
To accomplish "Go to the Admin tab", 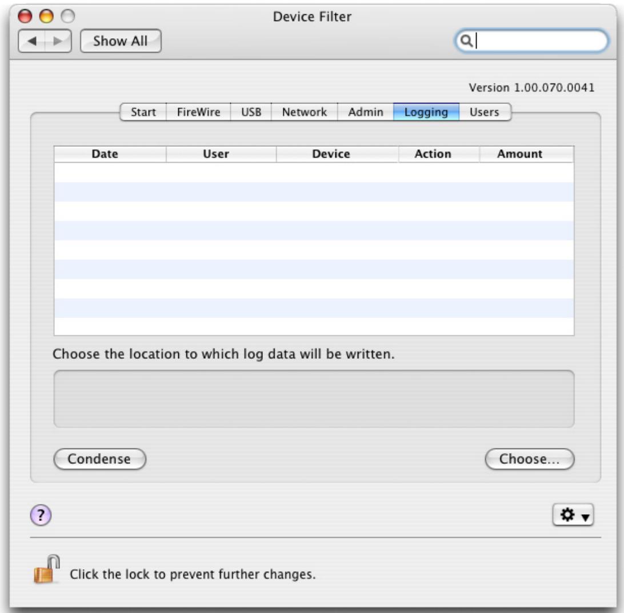I will (366, 112).
